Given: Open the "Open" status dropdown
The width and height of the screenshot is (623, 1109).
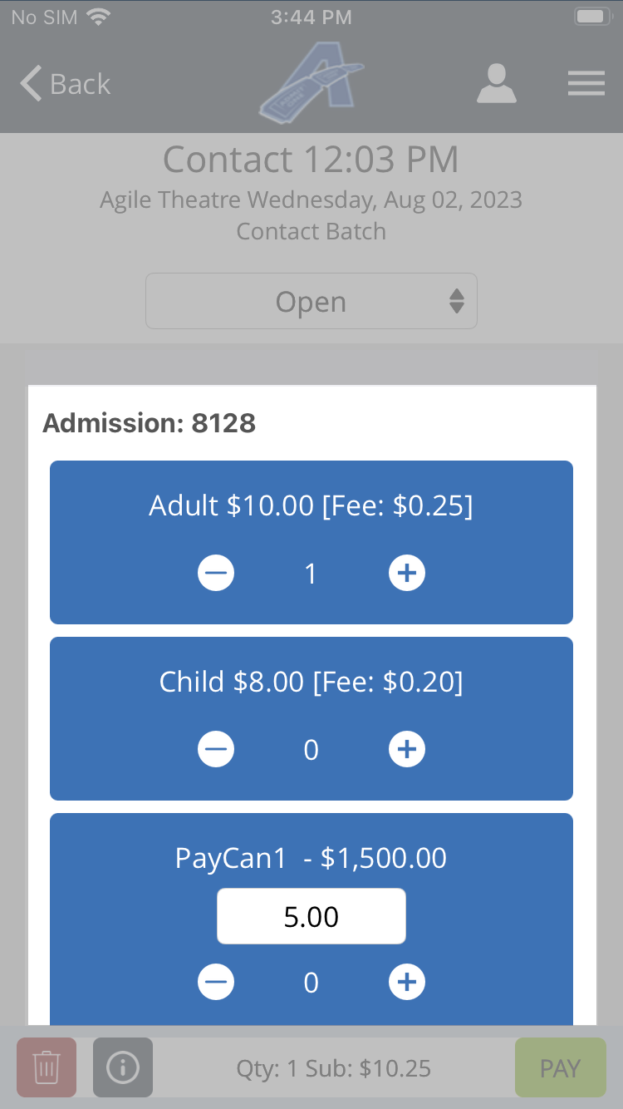Looking at the screenshot, I should tap(311, 302).
